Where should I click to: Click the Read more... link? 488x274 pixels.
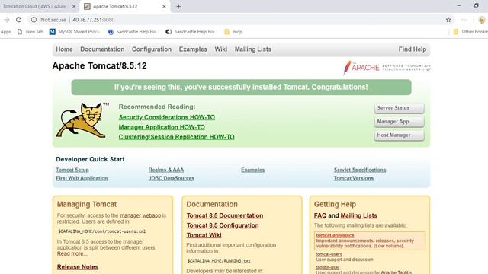point(72,253)
